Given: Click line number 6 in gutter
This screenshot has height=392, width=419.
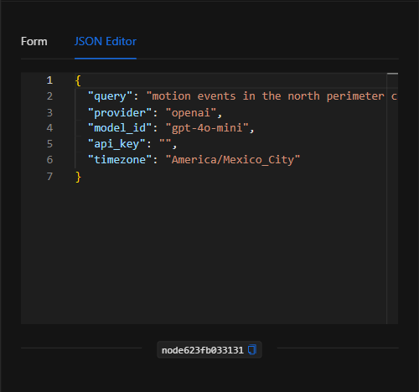Looking at the screenshot, I should coord(49,160).
